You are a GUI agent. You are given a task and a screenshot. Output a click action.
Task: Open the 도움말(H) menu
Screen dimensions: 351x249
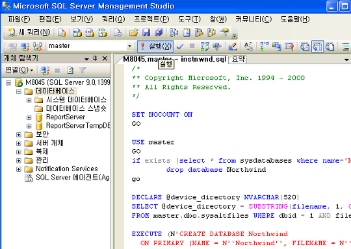(x=295, y=19)
